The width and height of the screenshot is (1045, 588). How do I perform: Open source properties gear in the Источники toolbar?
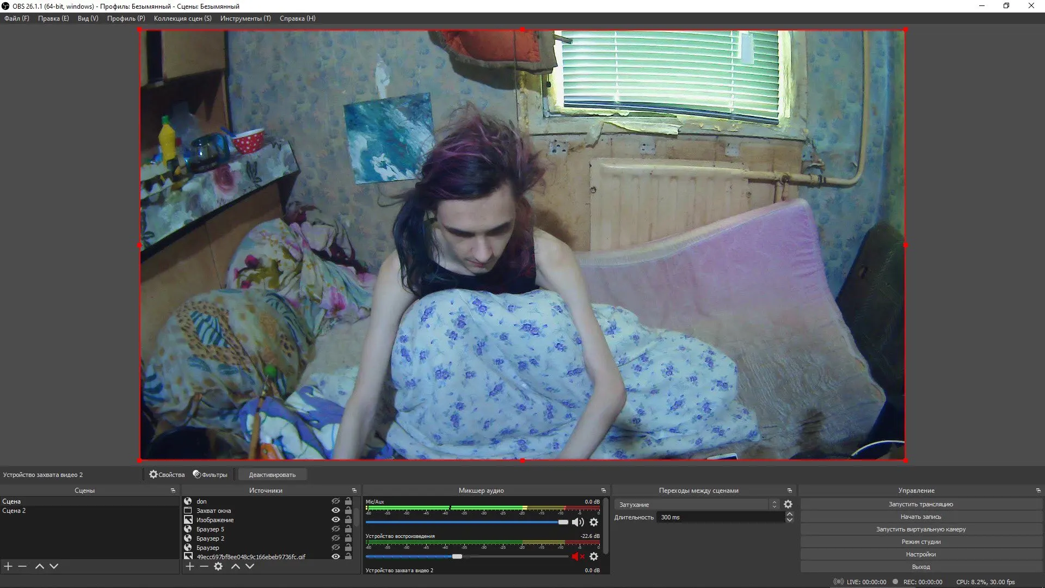tap(218, 567)
